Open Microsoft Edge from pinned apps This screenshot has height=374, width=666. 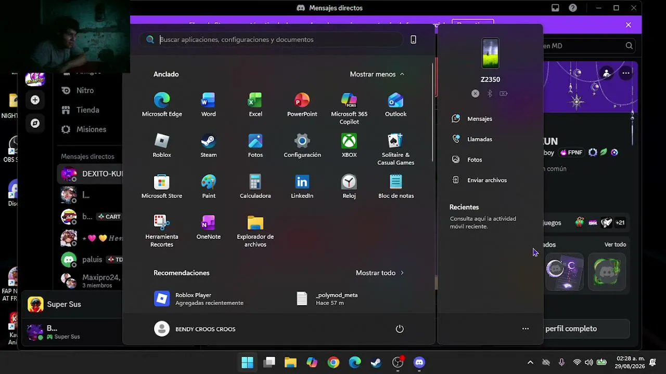(162, 104)
